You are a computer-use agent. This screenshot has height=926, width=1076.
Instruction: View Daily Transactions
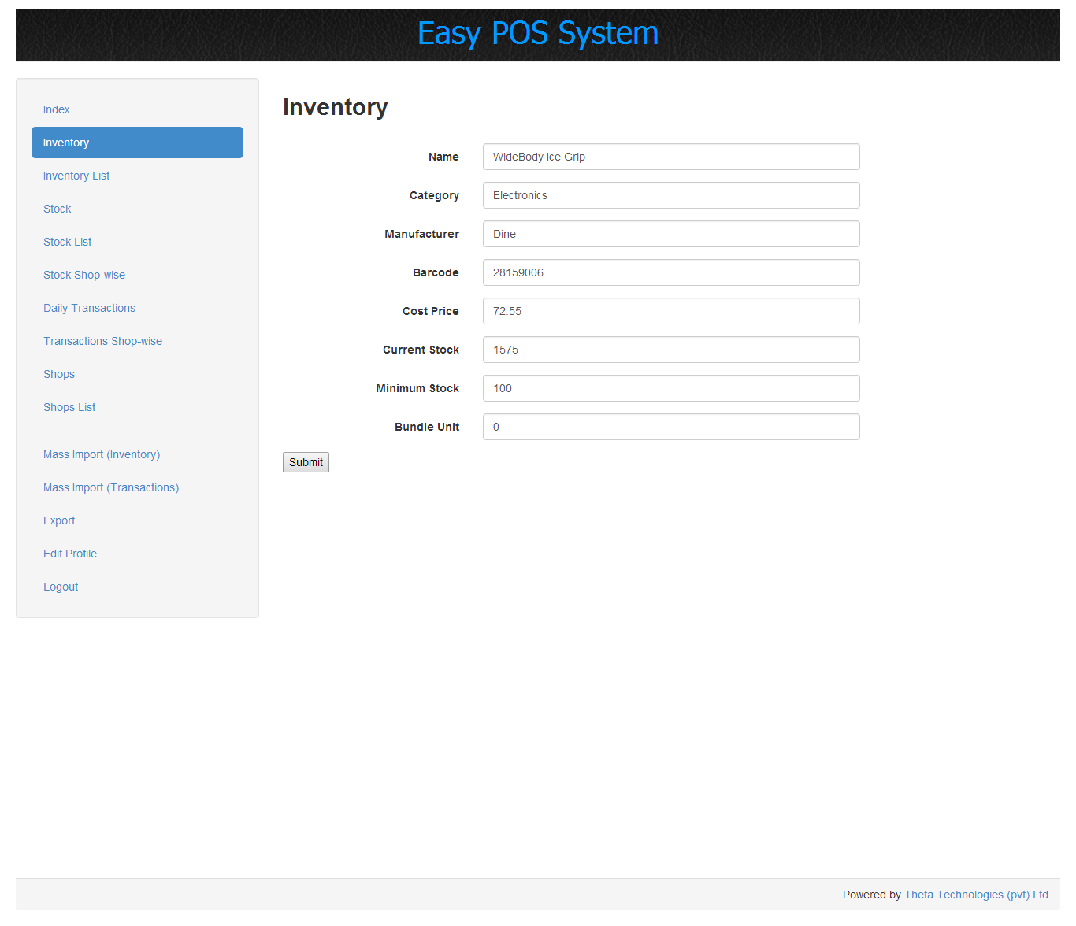tap(89, 308)
